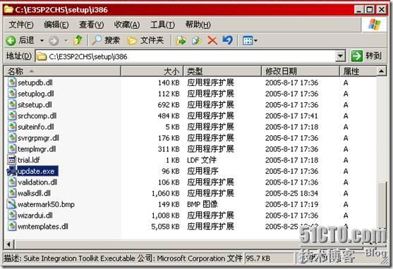Open the 查看(V) menu
Viewport: 393px width, 269px height.
91,25
